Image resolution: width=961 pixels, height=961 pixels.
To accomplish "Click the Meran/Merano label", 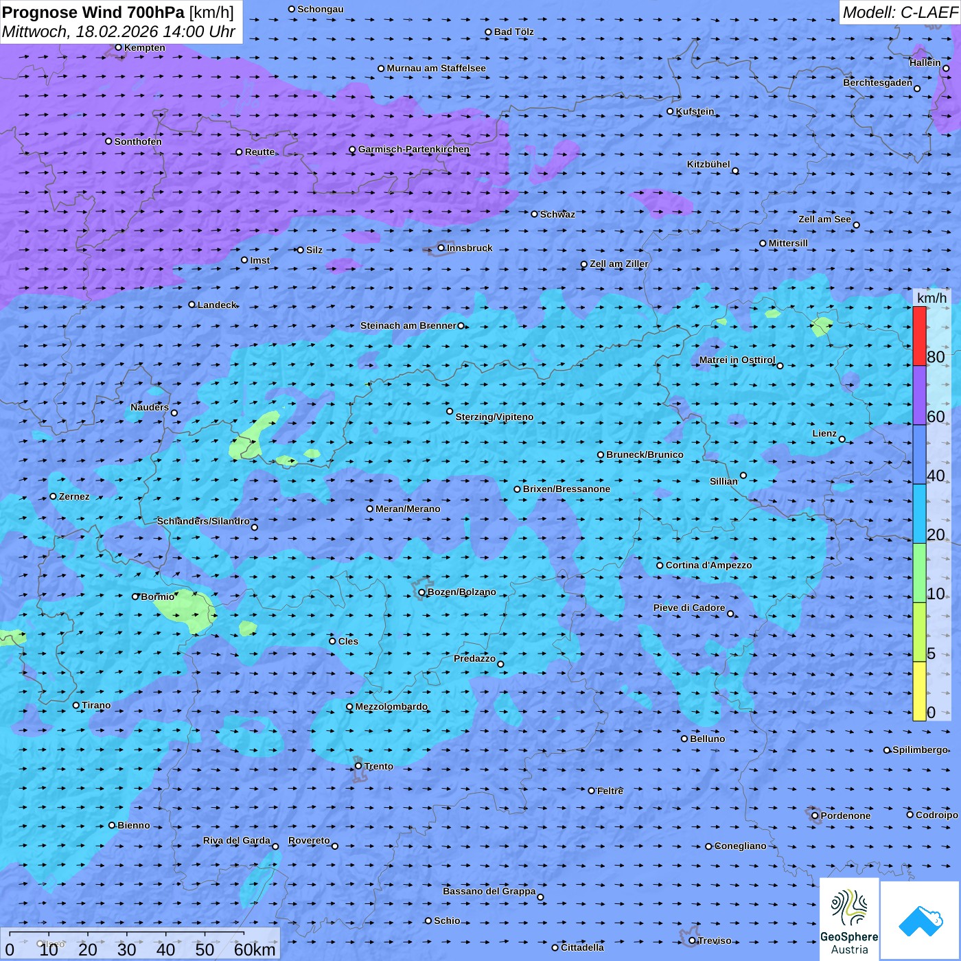I will coord(408,509).
